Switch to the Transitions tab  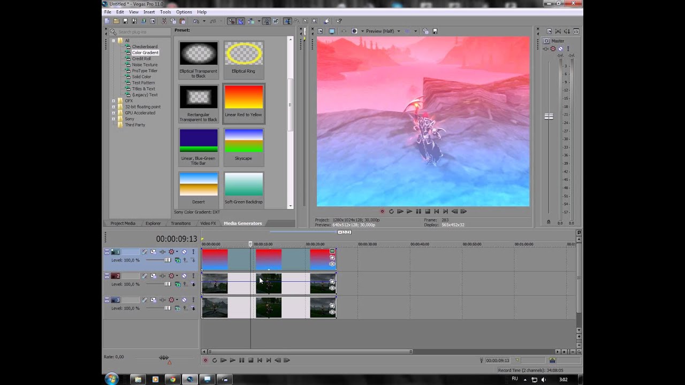pos(181,224)
